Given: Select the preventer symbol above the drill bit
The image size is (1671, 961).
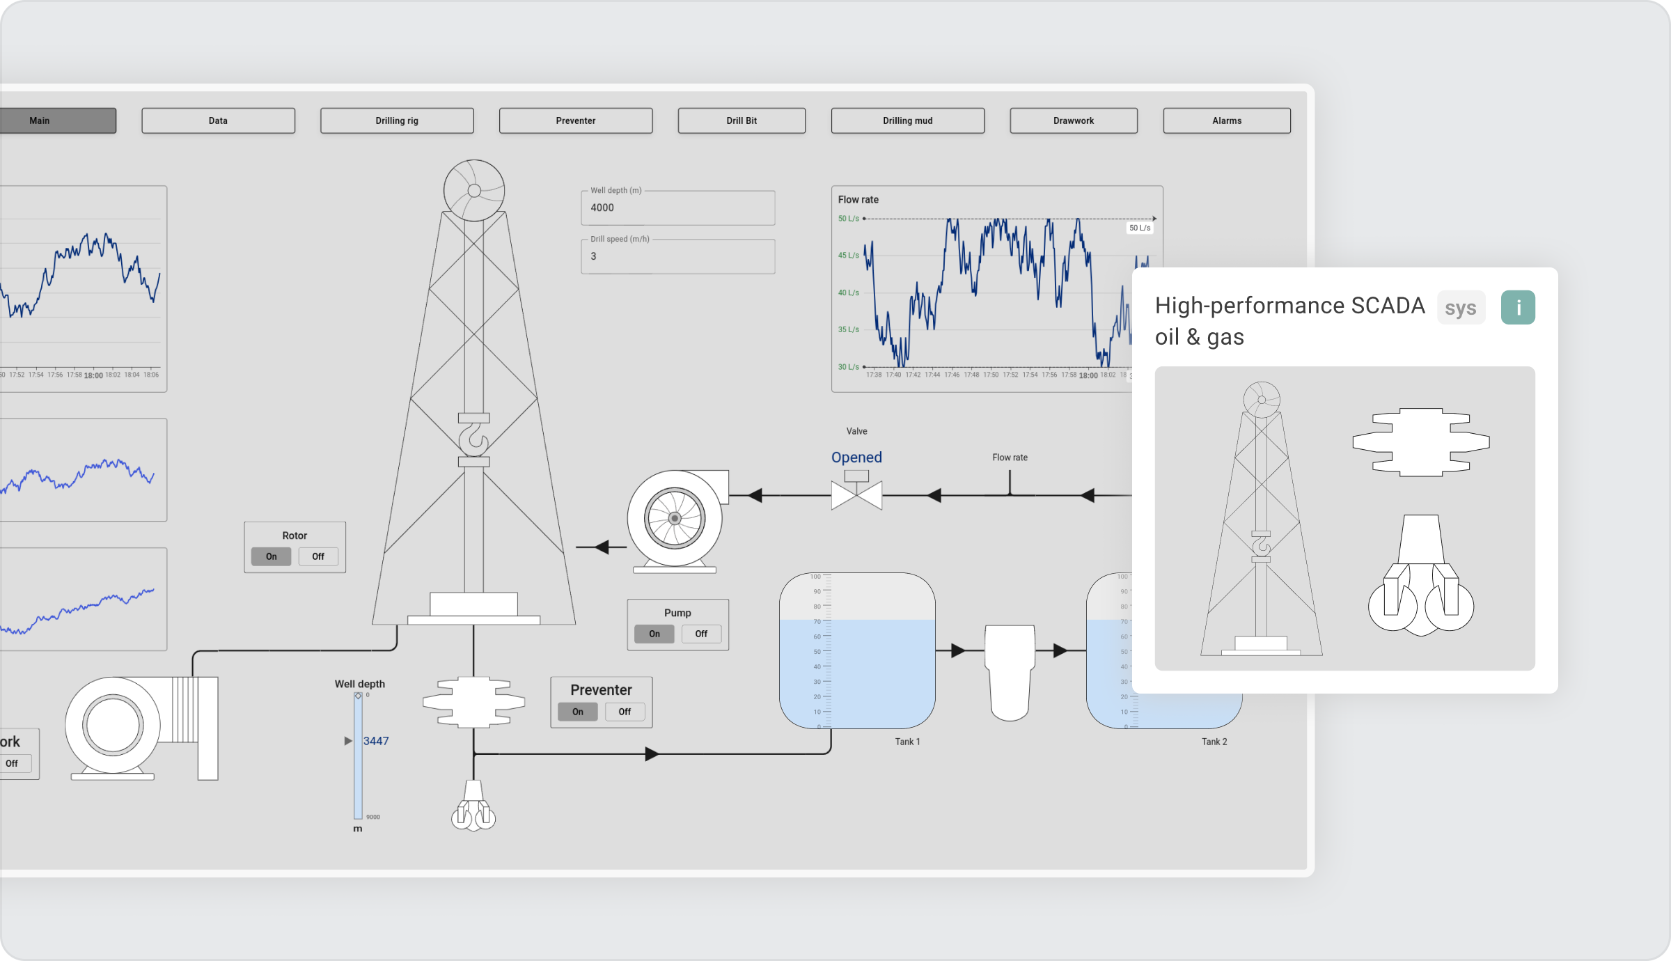Looking at the screenshot, I should [473, 702].
